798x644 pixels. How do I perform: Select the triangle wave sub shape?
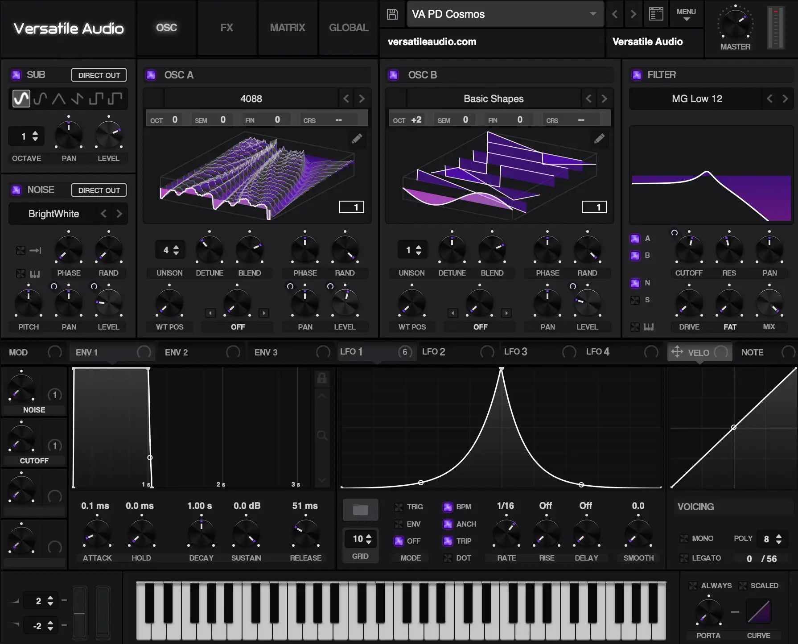click(x=58, y=99)
